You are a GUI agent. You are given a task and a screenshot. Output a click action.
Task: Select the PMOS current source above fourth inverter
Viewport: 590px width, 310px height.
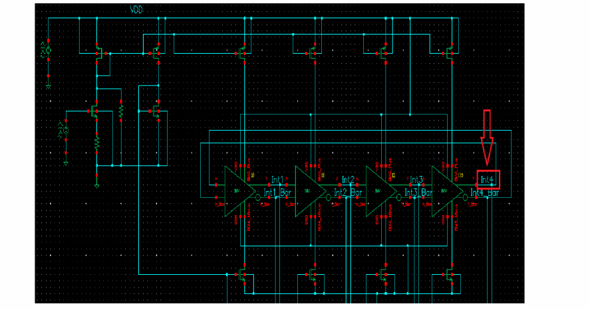coord(450,53)
